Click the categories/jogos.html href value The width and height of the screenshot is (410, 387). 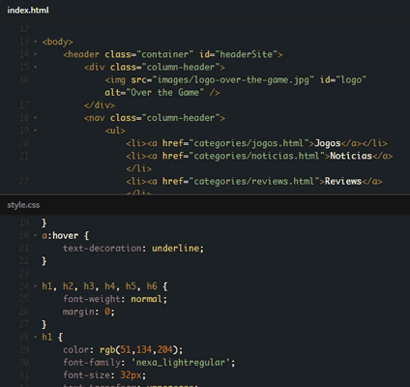coord(249,143)
